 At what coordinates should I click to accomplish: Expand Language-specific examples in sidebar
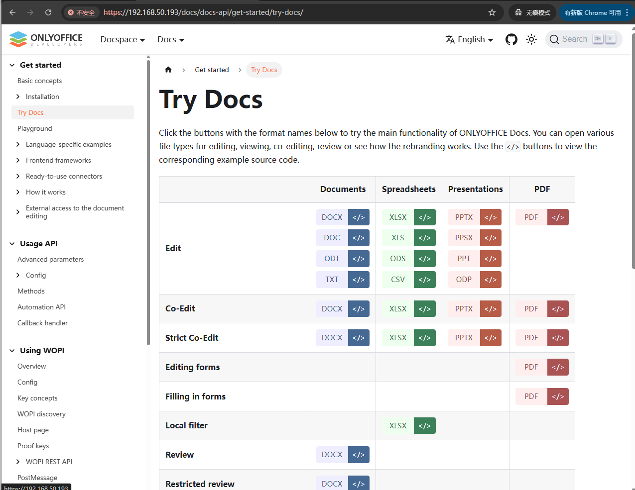(18, 144)
